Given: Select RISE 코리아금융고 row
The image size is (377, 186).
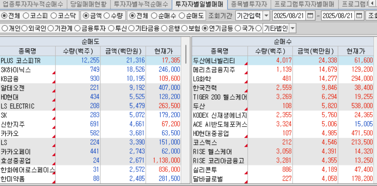Looking at the screenshot, I should point(283,161).
